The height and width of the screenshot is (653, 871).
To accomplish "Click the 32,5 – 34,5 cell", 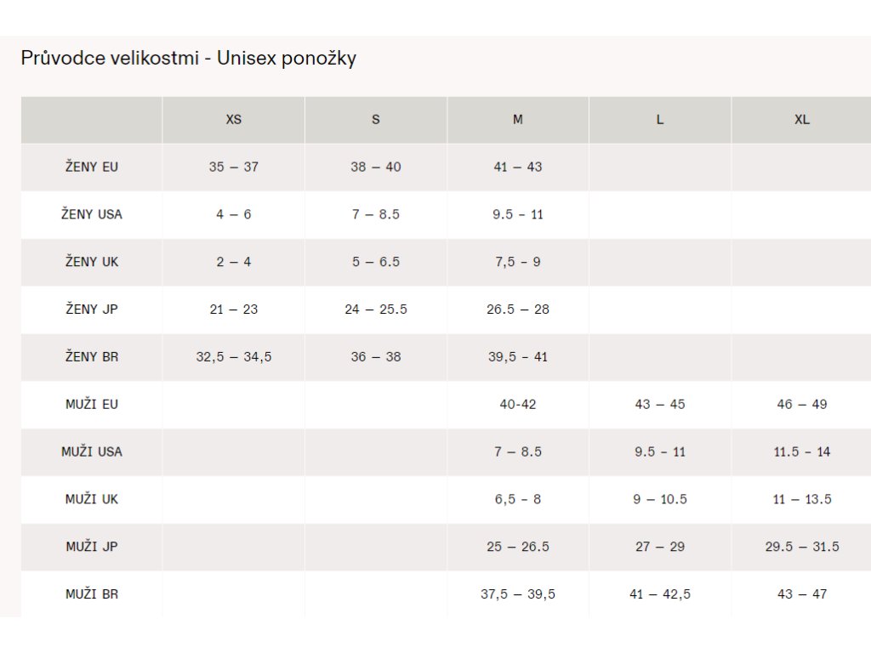I will pos(233,356).
